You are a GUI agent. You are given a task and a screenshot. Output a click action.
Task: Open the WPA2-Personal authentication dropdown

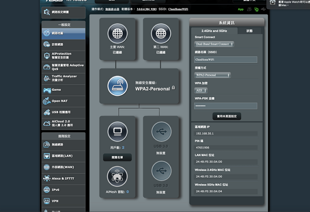tap(213, 75)
